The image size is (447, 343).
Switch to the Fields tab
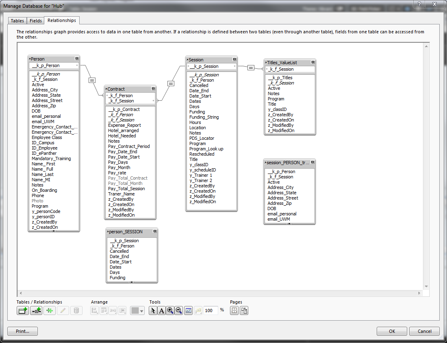pos(36,21)
